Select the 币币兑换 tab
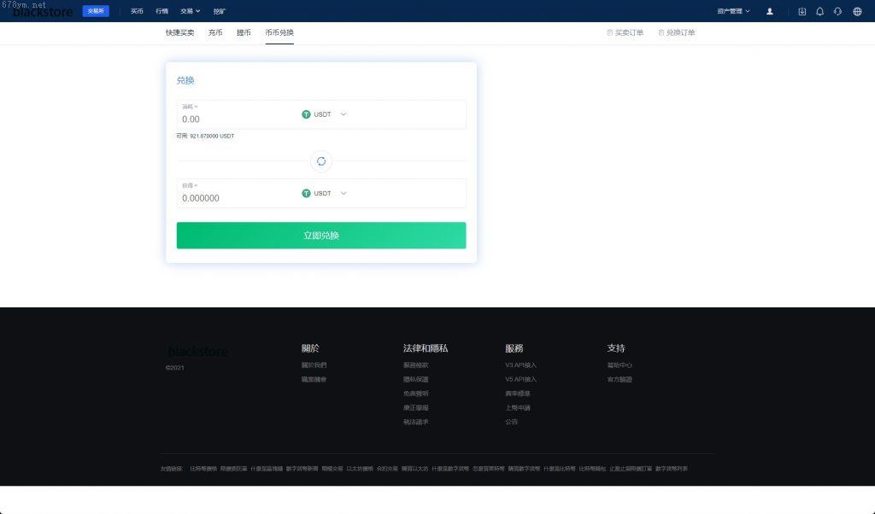The width and height of the screenshot is (875, 514). (279, 32)
